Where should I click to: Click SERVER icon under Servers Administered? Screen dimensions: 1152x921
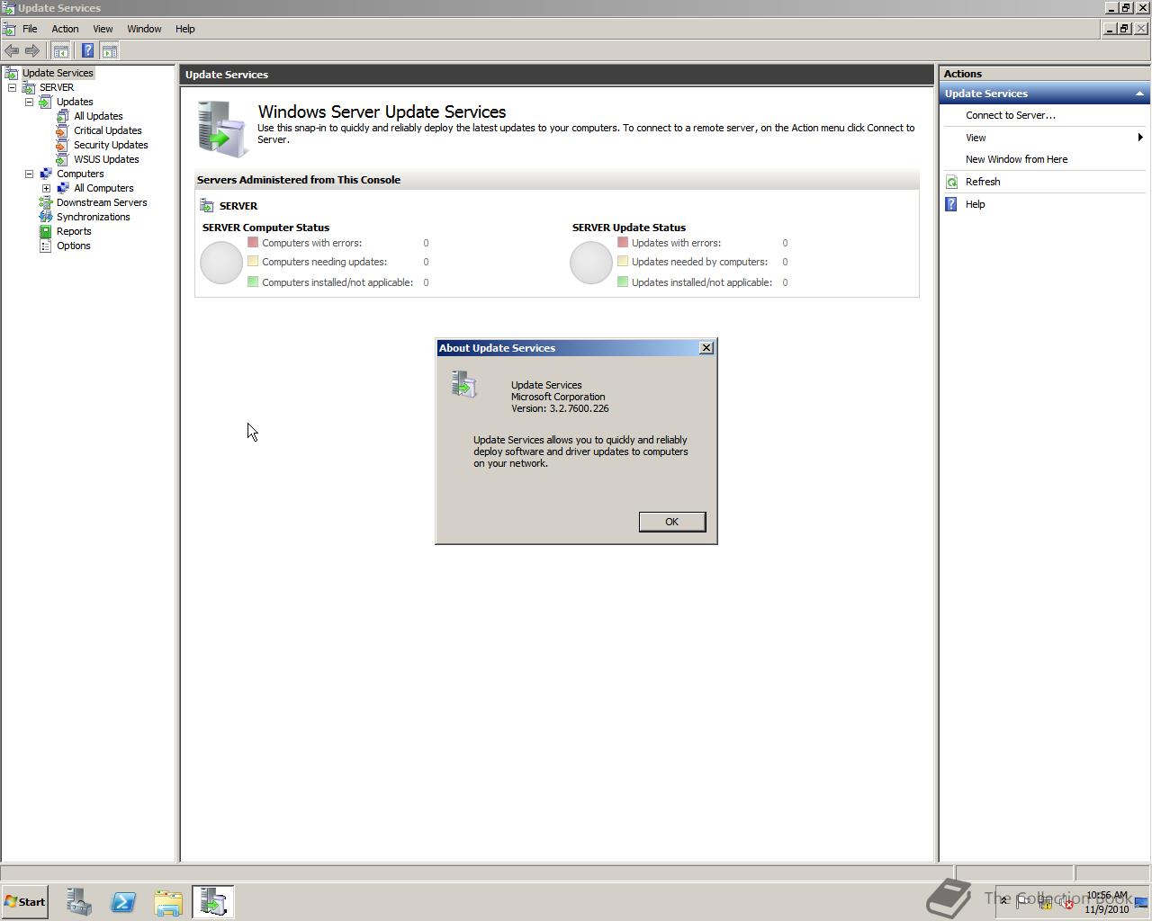pos(207,206)
